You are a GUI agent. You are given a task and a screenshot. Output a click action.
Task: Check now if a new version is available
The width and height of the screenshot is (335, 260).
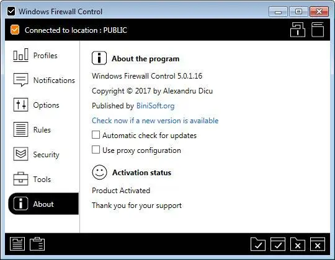(155, 121)
